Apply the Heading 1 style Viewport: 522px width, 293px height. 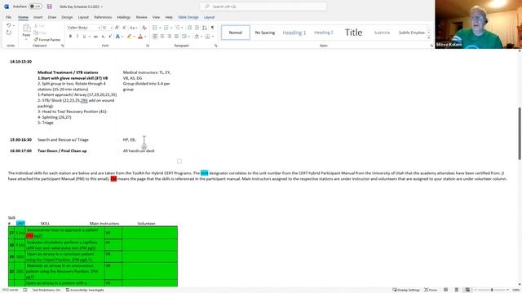coord(294,33)
